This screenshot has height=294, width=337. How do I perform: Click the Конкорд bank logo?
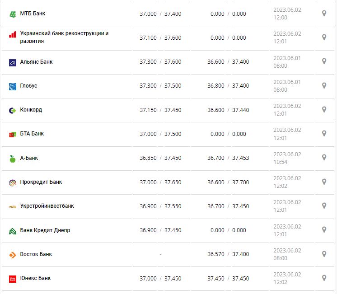click(x=13, y=110)
